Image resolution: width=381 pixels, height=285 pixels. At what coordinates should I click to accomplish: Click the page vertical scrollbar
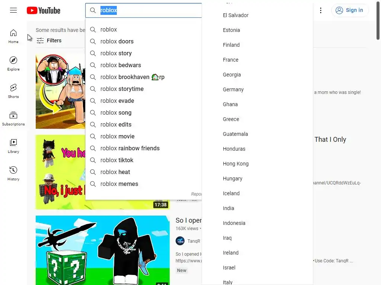378,21
